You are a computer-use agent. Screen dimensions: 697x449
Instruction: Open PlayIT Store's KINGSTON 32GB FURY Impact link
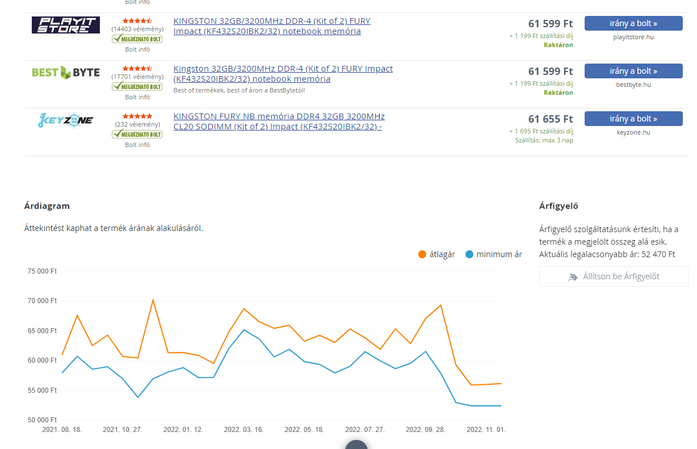(272, 26)
